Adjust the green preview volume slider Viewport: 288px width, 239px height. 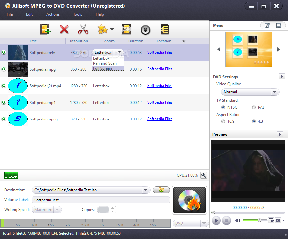point(255,220)
